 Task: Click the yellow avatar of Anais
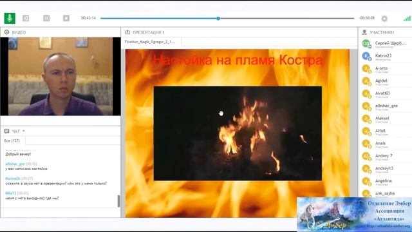click(366, 144)
